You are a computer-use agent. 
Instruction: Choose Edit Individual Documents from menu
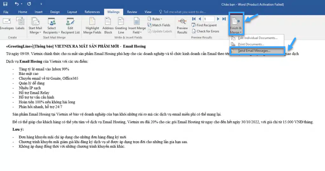pyautogui.click(x=256, y=38)
